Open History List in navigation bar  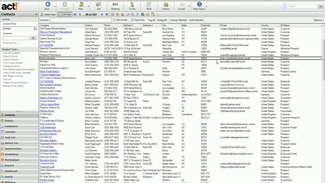[x=19, y=143]
